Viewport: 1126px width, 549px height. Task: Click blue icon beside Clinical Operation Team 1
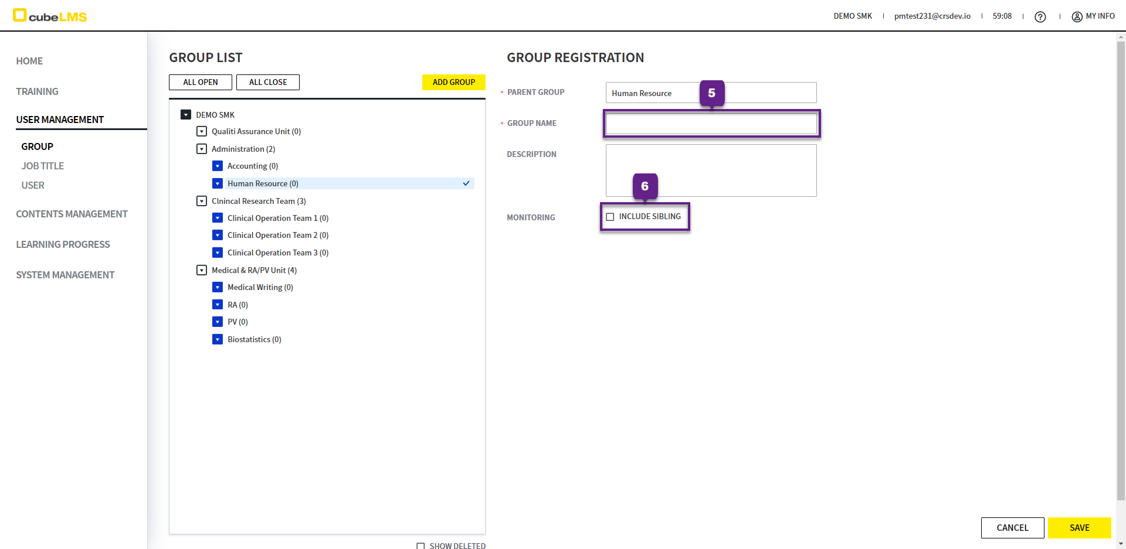[218, 219]
